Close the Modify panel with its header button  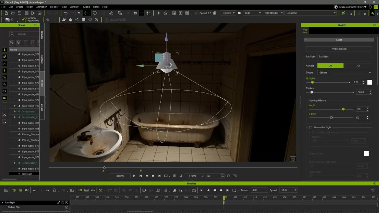coord(375,25)
